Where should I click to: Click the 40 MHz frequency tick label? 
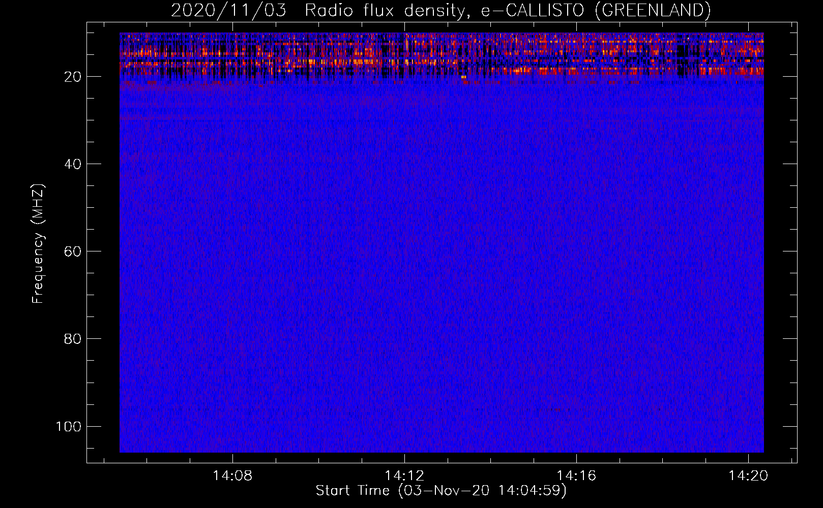[73, 164]
